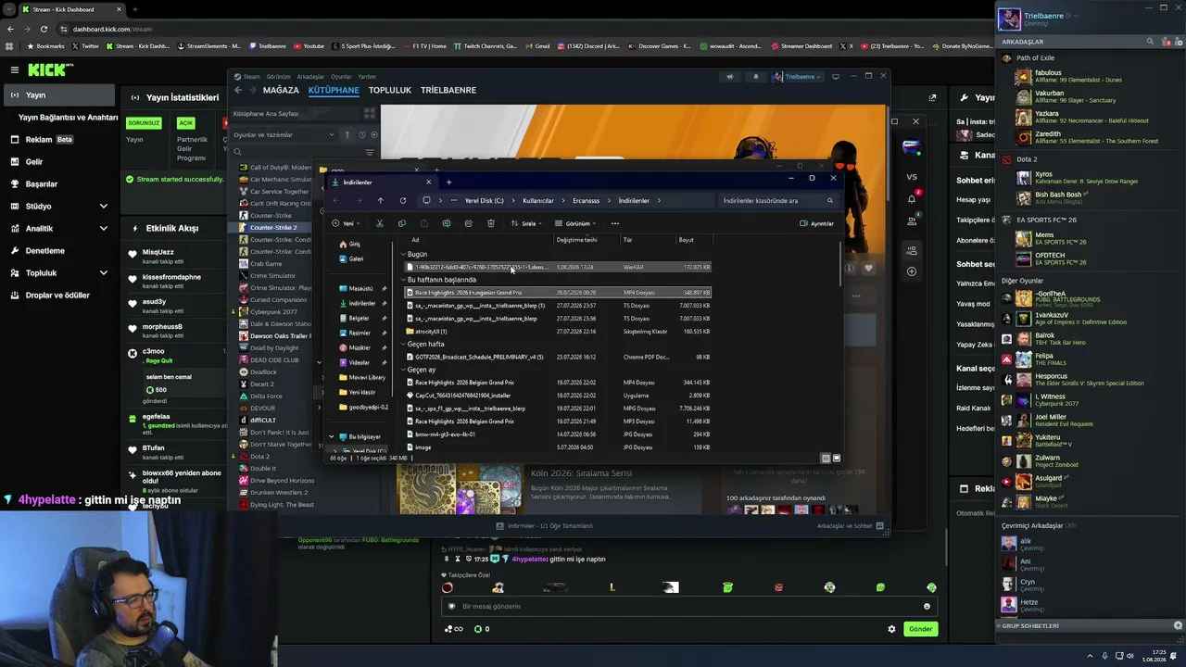Screen dimensions: 1186x667
Task: Collapse the Bu bilgisayar tree node
Action: (332, 436)
